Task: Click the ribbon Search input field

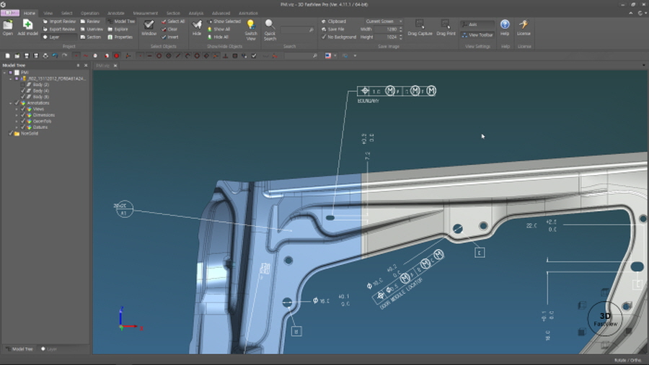Action: coord(297,30)
